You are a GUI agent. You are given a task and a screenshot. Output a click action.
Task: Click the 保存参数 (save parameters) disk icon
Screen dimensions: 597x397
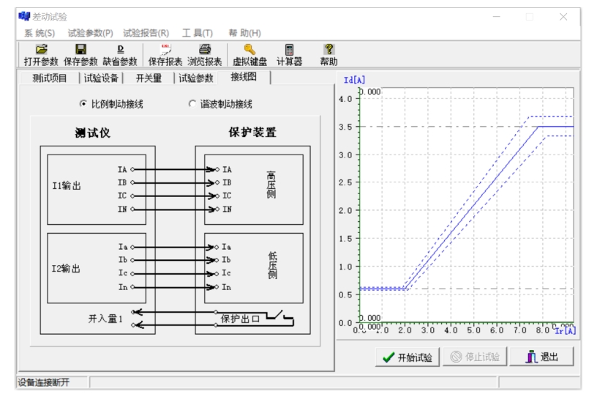[x=80, y=50]
